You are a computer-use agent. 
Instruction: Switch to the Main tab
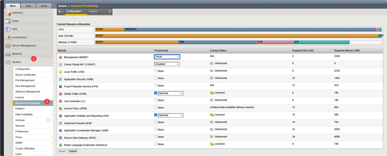(x=13, y=6)
